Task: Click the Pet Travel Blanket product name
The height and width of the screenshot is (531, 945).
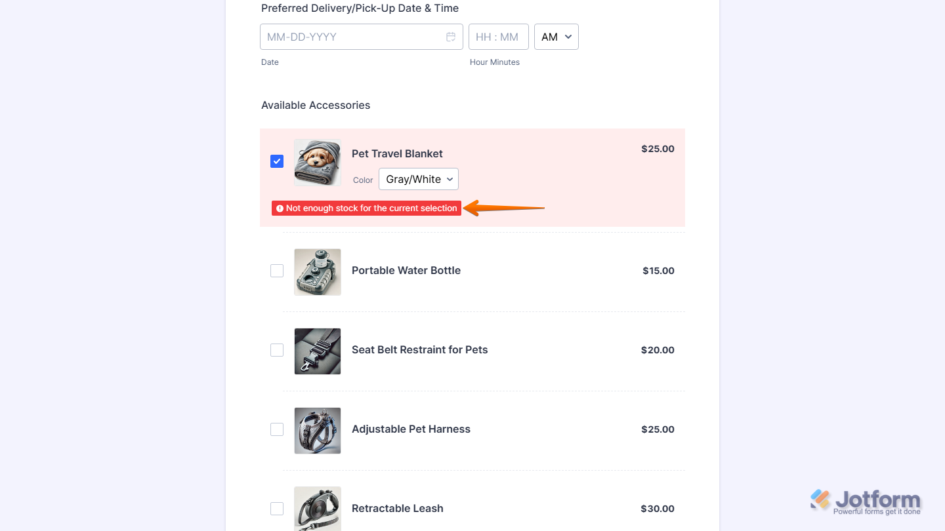Action: 397,153
